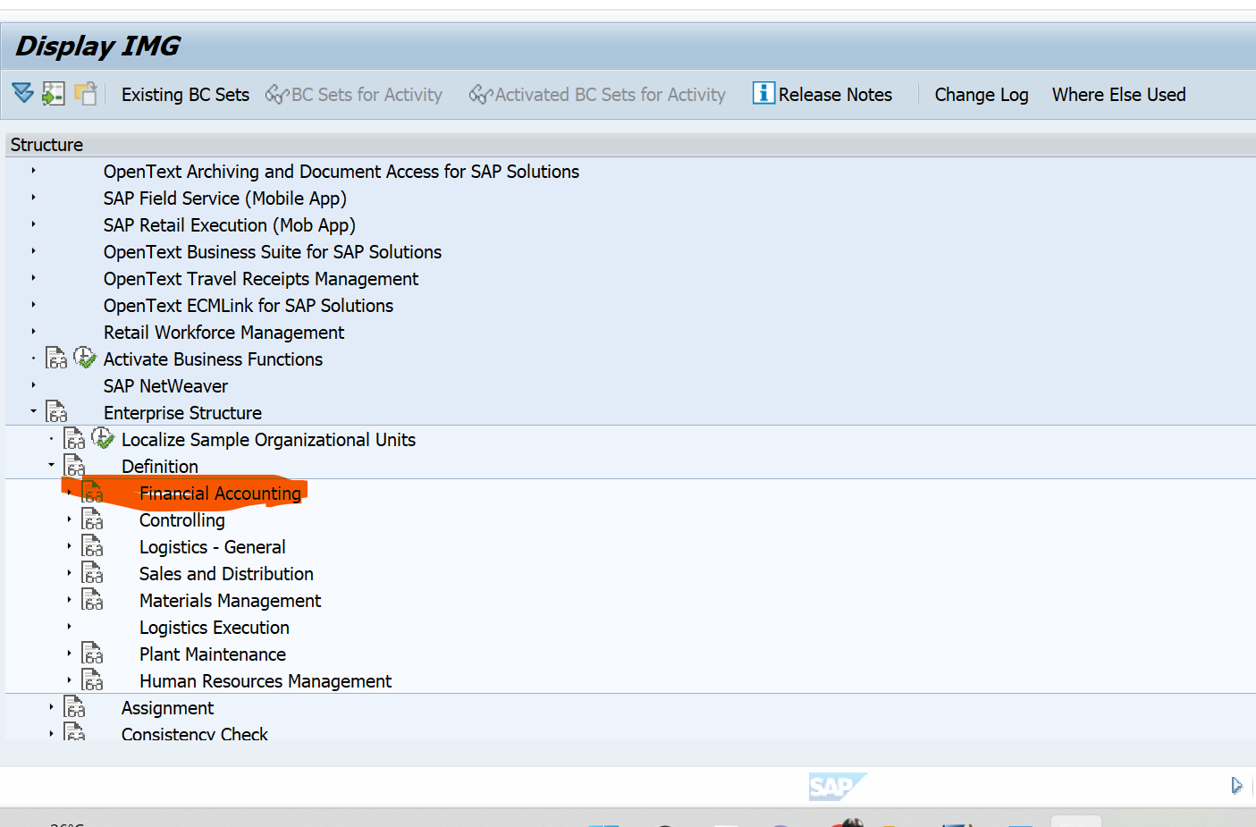Expand the Controlling node

click(70, 519)
